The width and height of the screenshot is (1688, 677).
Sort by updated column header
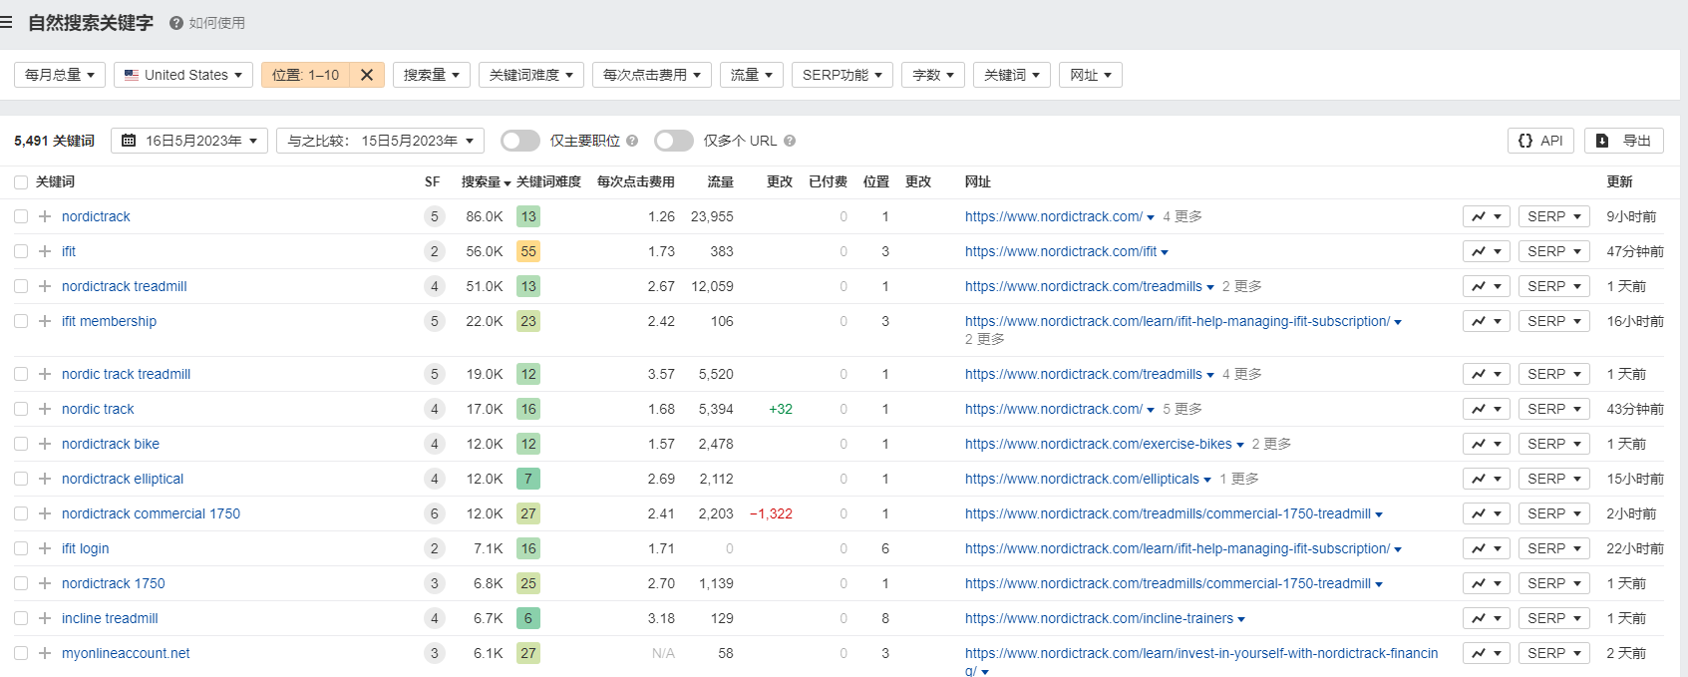[x=1619, y=181]
